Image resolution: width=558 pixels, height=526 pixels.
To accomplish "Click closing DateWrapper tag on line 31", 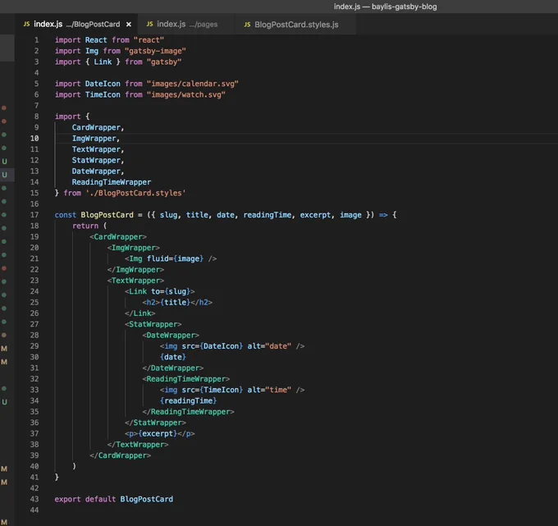I will 173,368.
